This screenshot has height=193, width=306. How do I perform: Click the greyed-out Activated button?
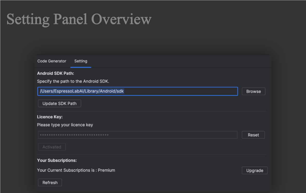[x=52, y=147]
